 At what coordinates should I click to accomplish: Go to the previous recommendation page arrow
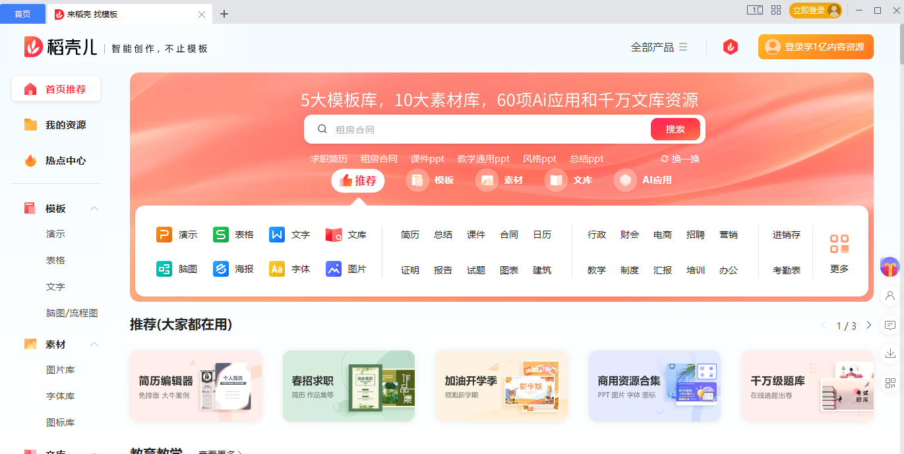pyautogui.click(x=824, y=325)
